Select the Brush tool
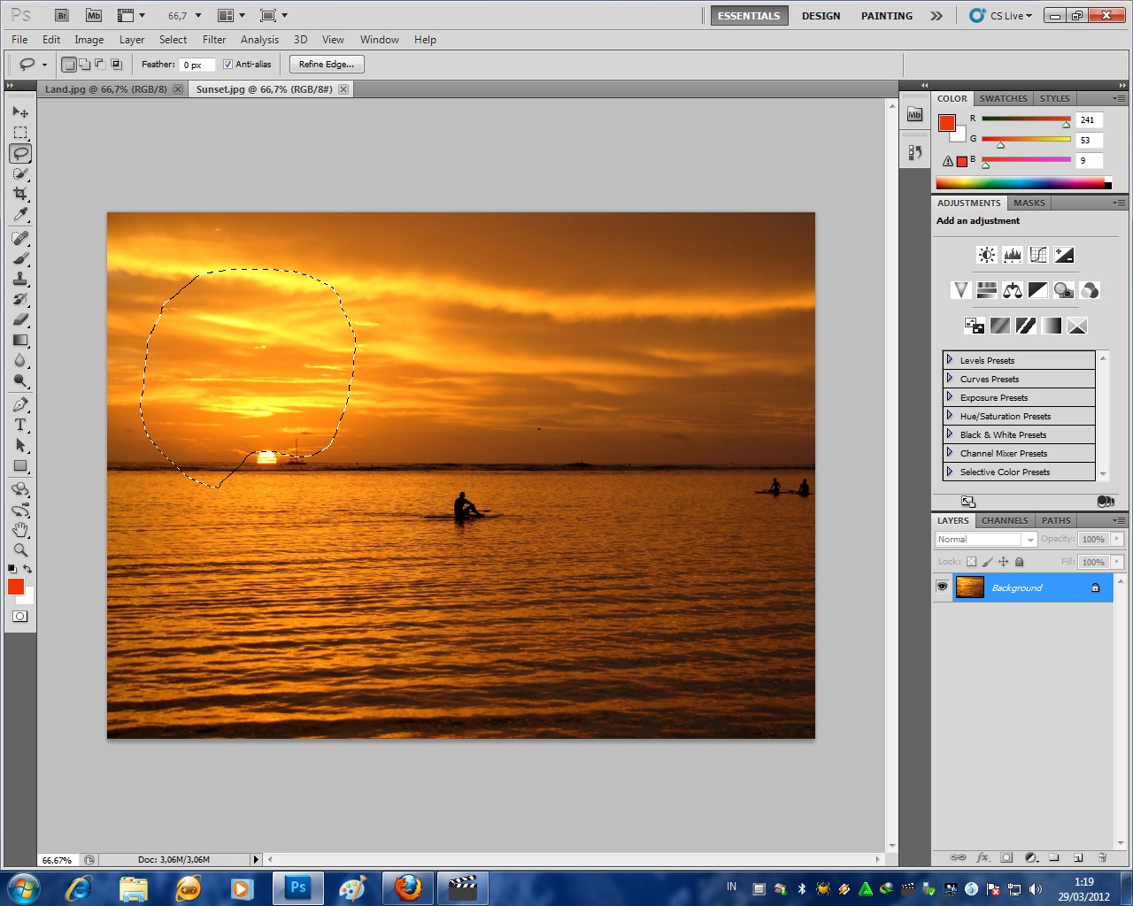The height and width of the screenshot is (906, 1133). point(20,258)
